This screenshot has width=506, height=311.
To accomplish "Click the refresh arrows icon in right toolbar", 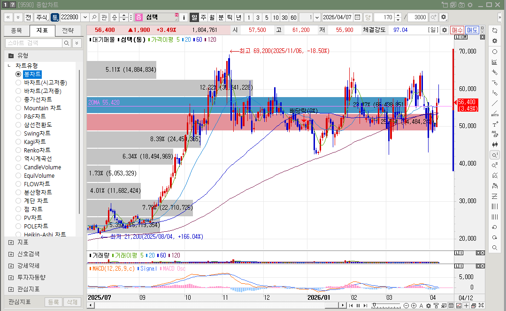I will 494,30.
